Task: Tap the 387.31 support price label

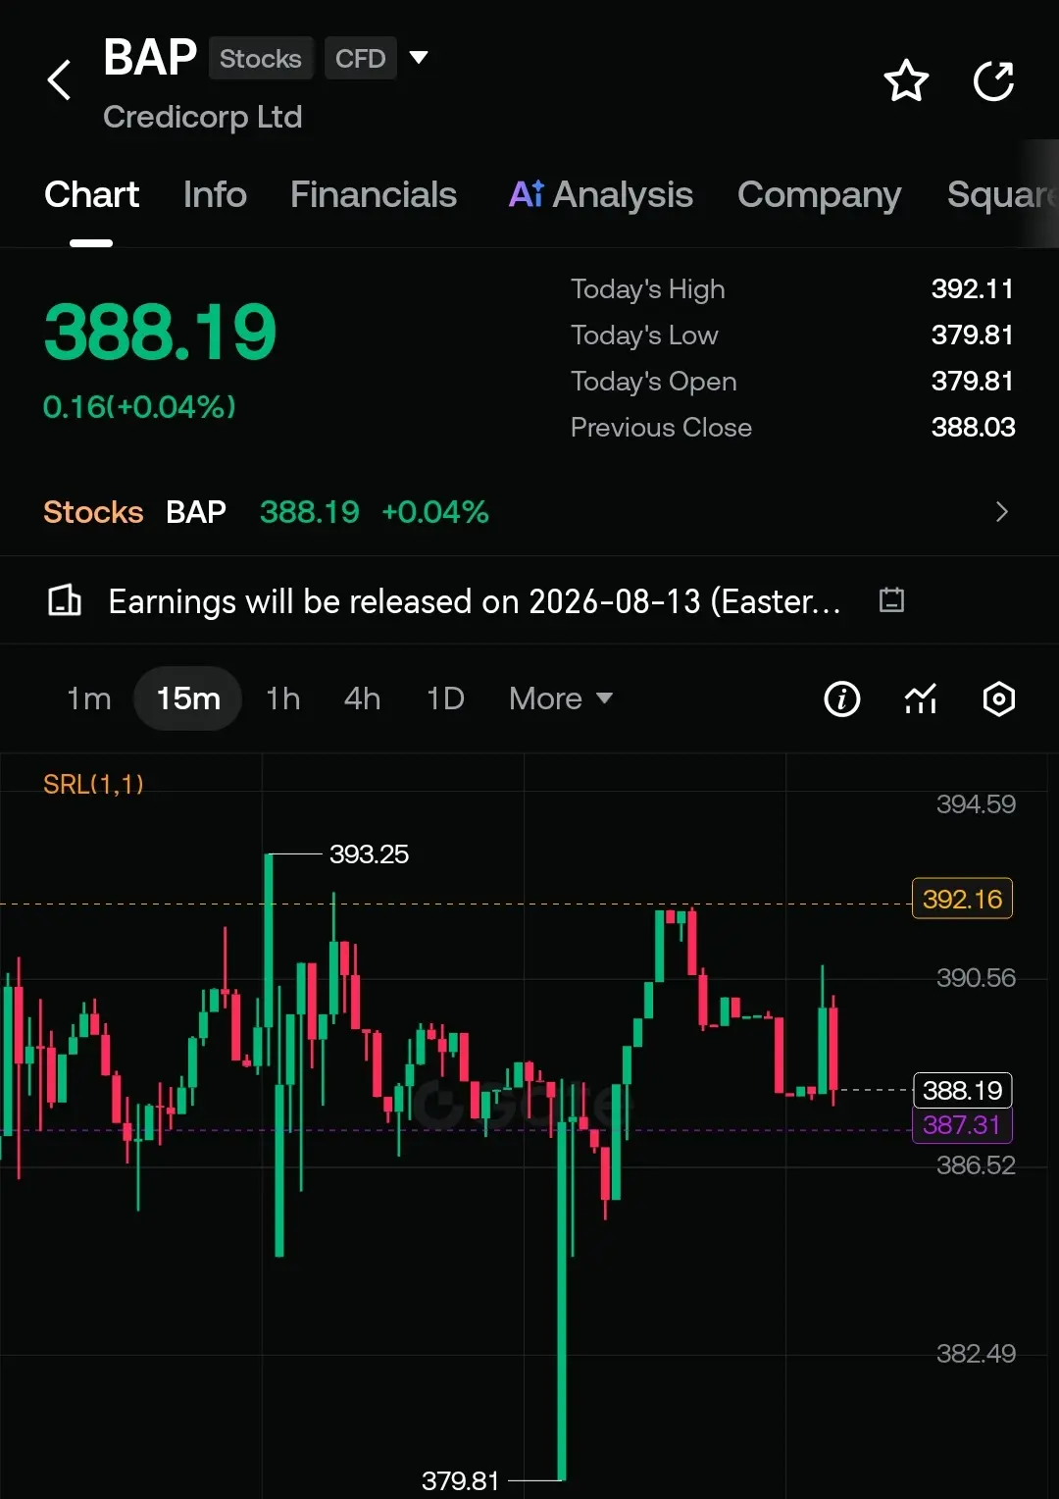Action: [x=962, y=1125]
